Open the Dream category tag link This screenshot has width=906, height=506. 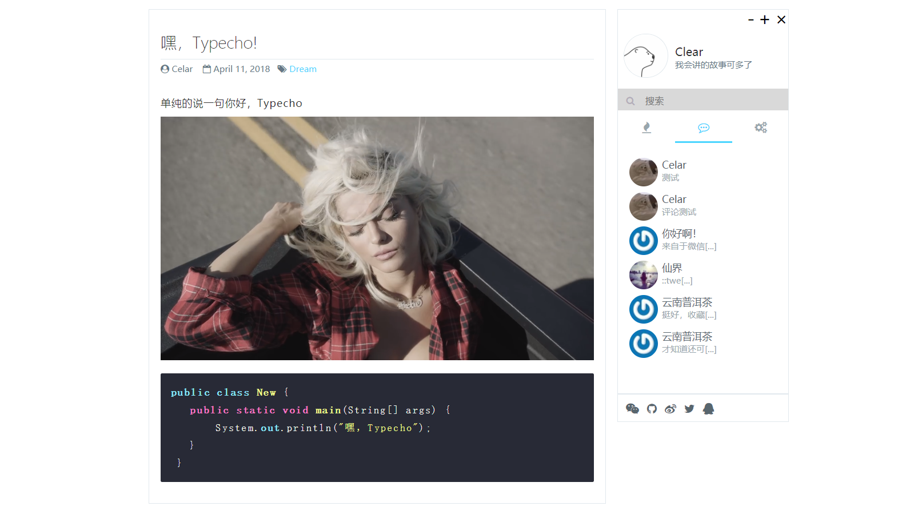[303, 69]
